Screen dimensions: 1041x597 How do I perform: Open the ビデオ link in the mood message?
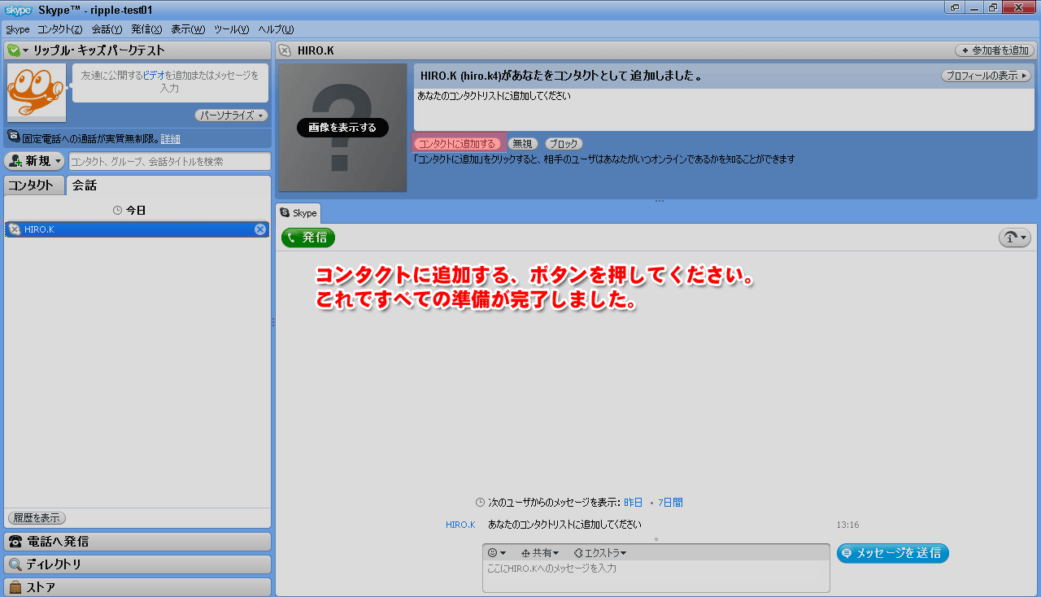pos(154,75)
